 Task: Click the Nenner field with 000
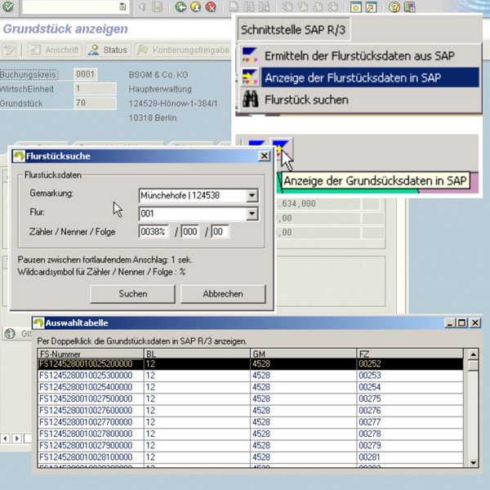point(190,232)
